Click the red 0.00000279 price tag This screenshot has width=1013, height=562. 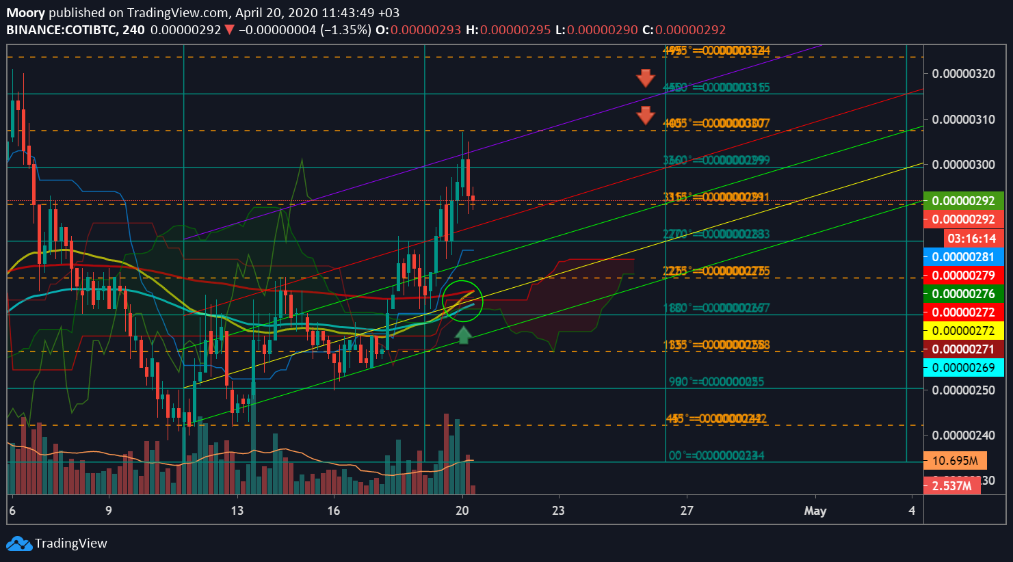point(964,276)
